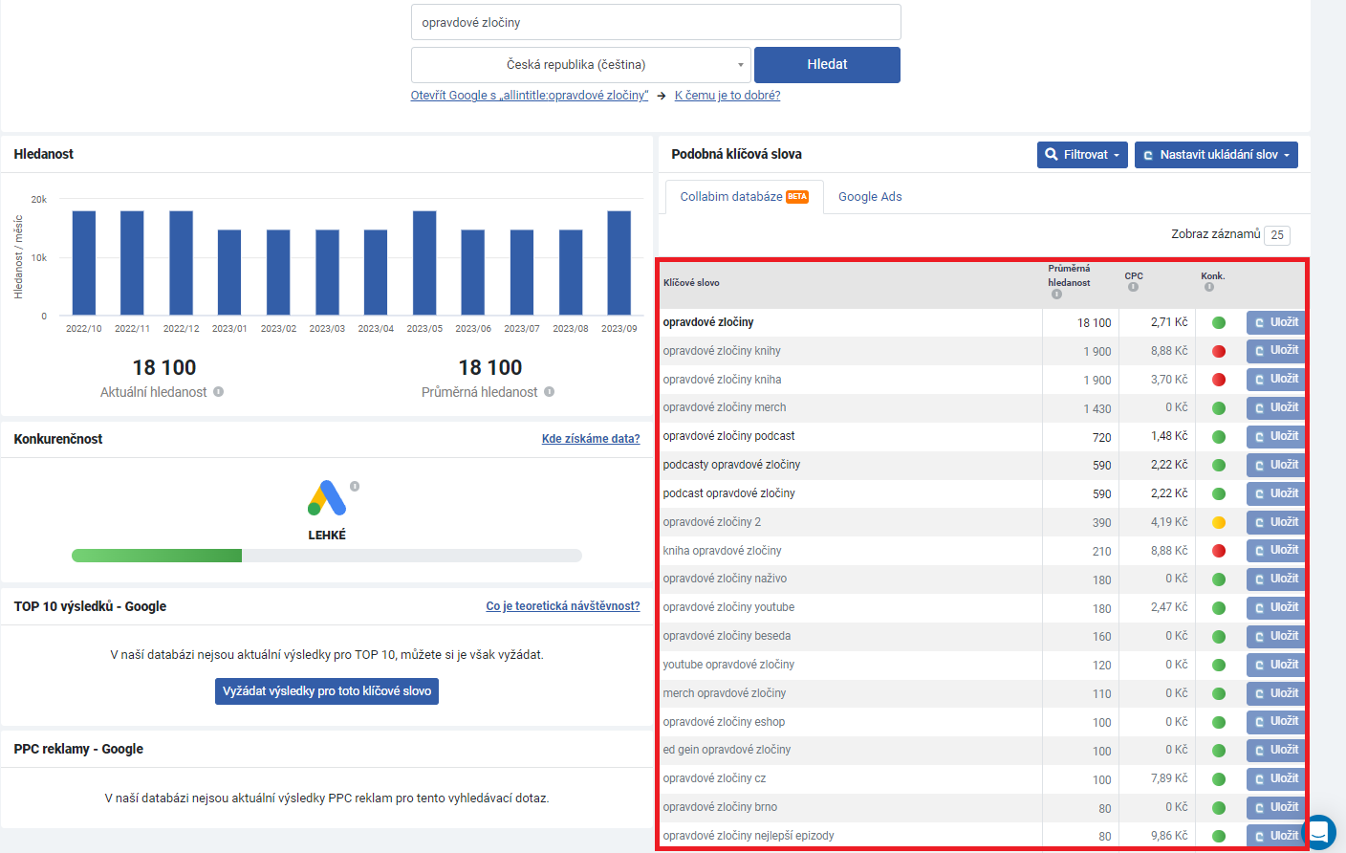Click red competition dot for opravdové zločiny knihy
This screenshot has height=853, width=1346.
[x=1219, y=351]
